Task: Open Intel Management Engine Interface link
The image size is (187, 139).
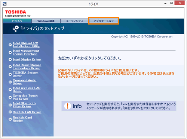Action: pos(26,52)
